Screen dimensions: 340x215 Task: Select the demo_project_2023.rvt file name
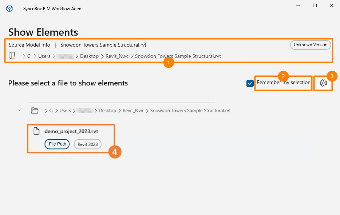pos(71,131)
